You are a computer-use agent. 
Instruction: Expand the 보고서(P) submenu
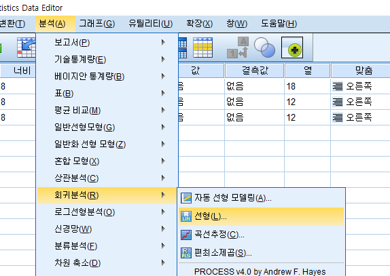(107, 43)
